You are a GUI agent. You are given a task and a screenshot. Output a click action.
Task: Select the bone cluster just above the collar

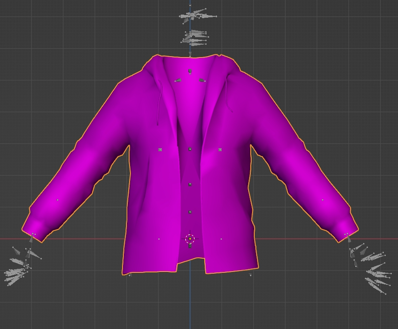click(x=195, y=37)
